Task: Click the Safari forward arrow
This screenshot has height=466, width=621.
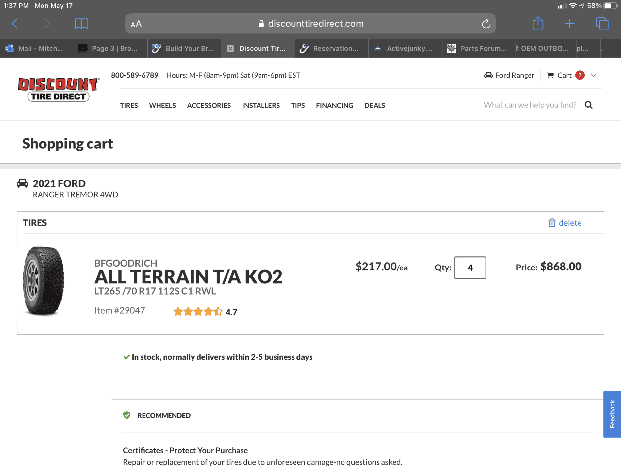Action: tap(47, 24)
